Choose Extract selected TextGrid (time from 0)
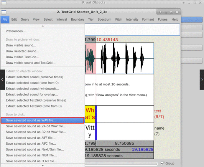204x167 pixels. point(43,106)
